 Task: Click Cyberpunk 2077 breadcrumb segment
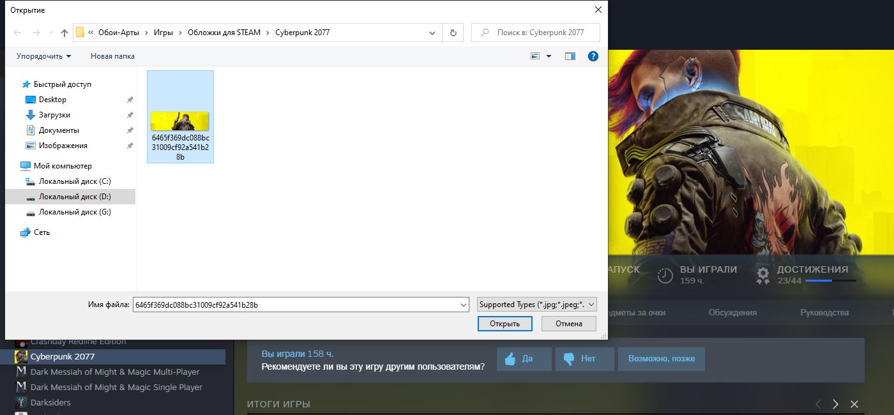[302, 33]
